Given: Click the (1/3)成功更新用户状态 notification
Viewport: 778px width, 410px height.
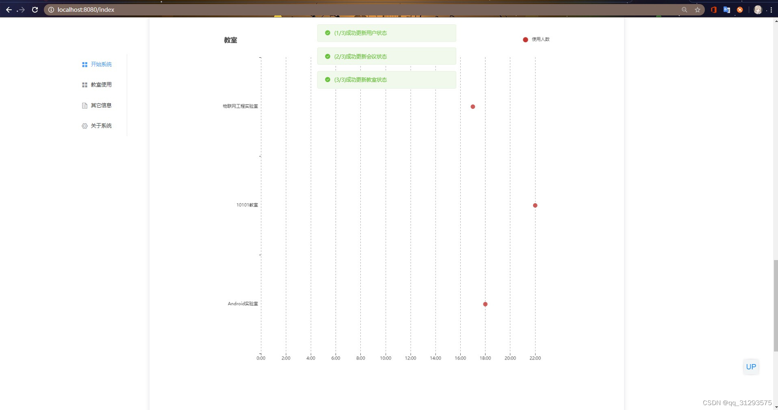Looking at the screenshot, I should pos(386,33).
